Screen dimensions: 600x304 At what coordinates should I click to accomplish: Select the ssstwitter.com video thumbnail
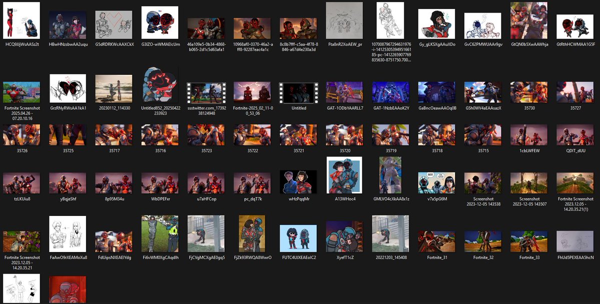pyautogui.click(x=206, y=93)
